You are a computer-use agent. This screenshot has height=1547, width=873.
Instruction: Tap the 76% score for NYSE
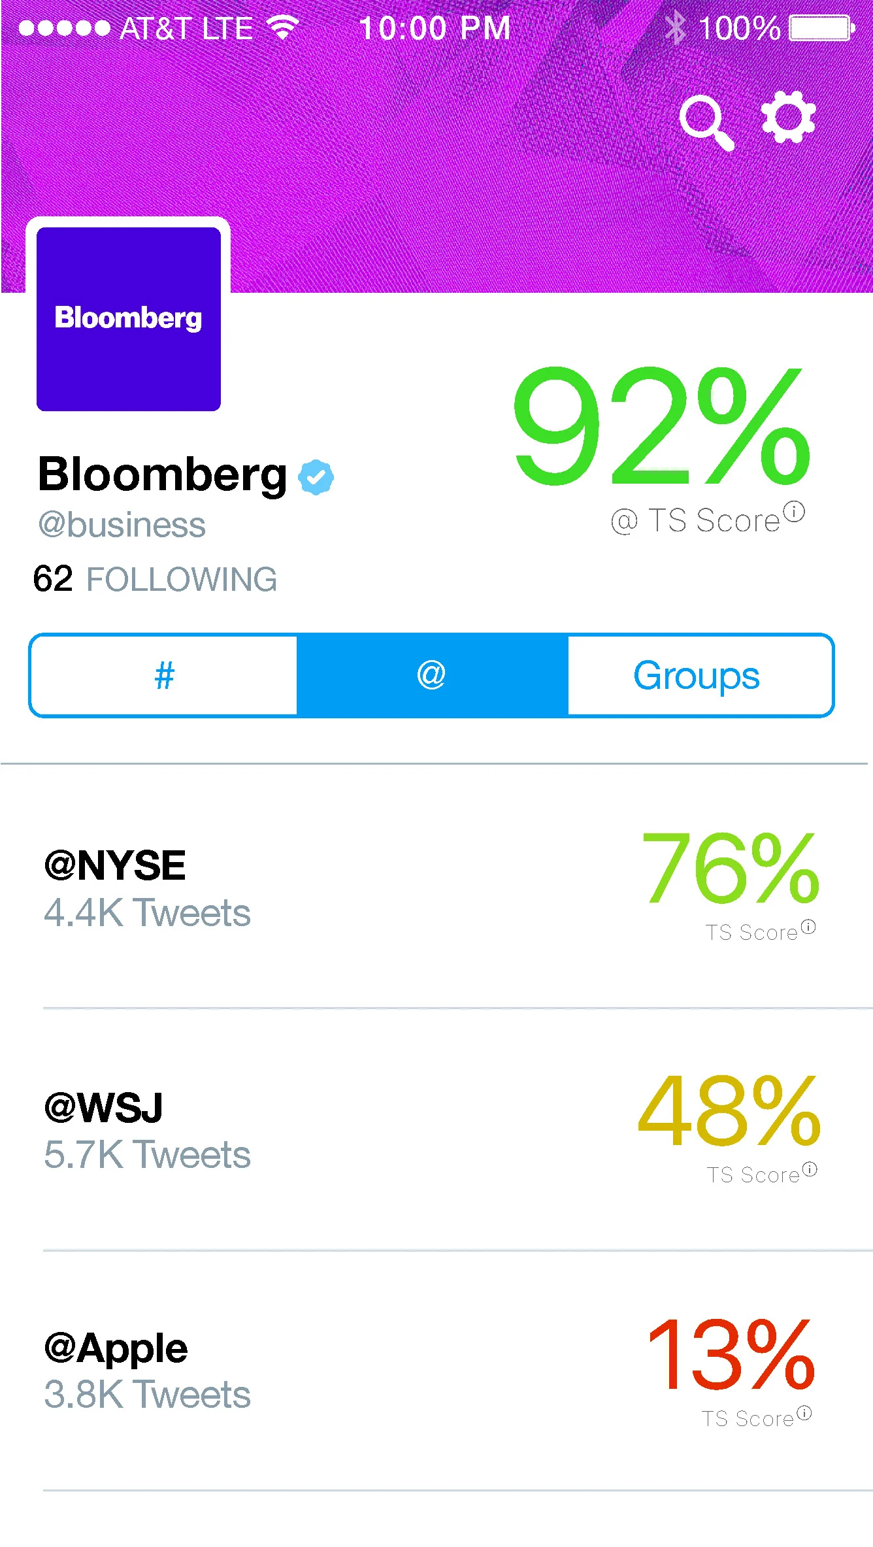pos(731,867)
